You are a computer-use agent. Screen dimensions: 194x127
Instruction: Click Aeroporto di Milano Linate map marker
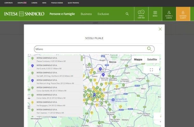click(113, 100)
